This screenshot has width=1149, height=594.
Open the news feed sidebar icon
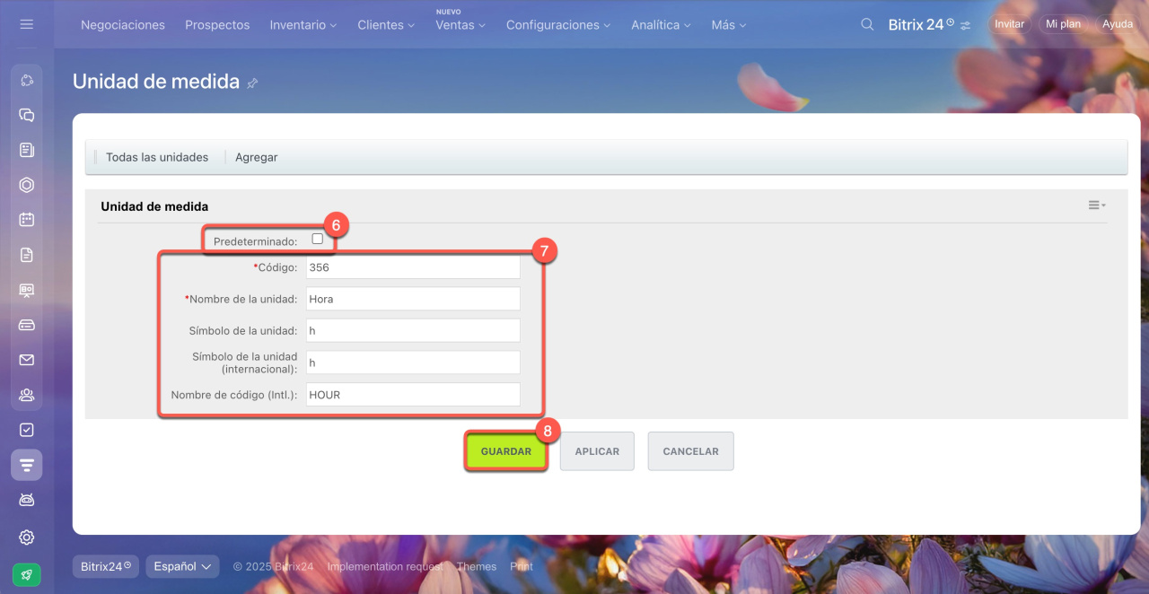(x=27, y=150)
